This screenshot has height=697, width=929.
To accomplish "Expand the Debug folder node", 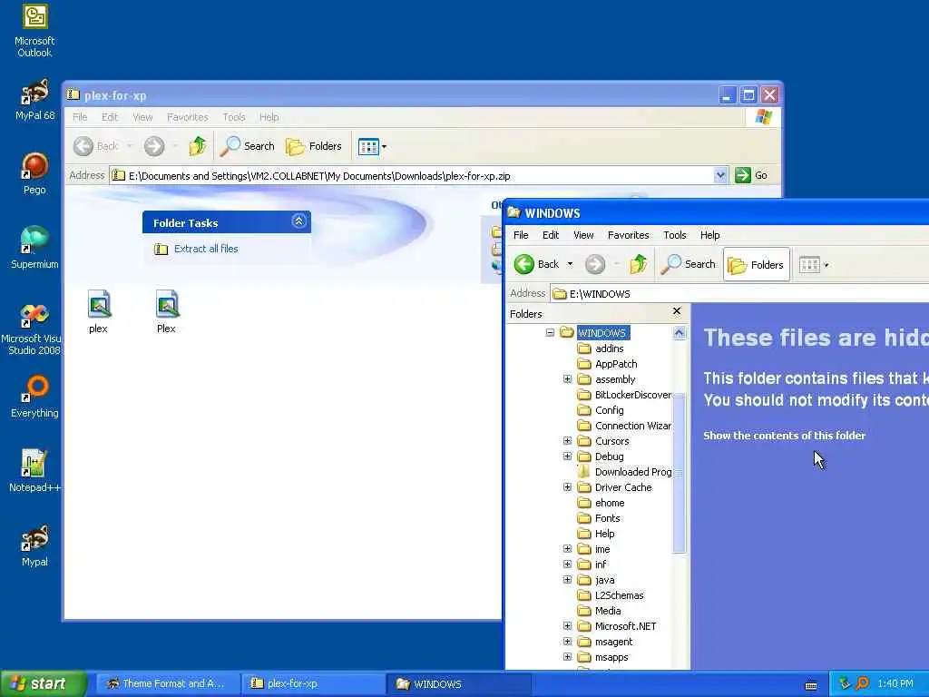I will click(567, 456).
